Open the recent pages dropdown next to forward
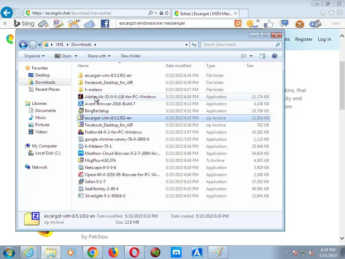 (40, 45)
